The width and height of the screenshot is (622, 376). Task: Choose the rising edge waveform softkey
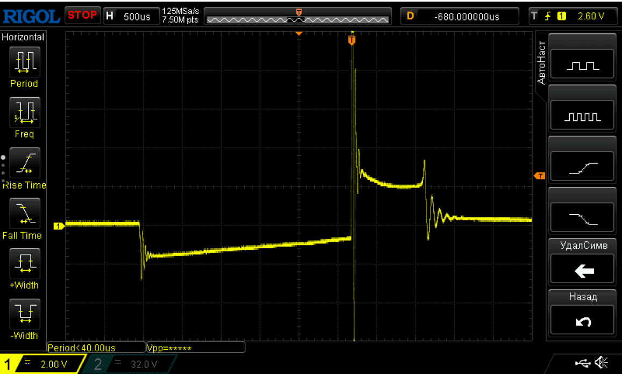coord(582,166)
